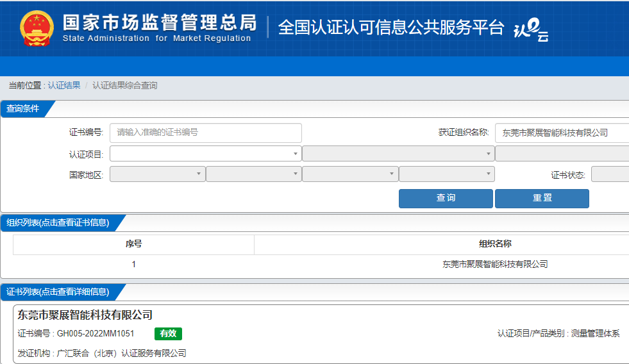Image resolution: width=629 pixels, height=364 pixels.
Task: Open the 认证结果 breadcrumb link
Action: (x=64, y=85)
